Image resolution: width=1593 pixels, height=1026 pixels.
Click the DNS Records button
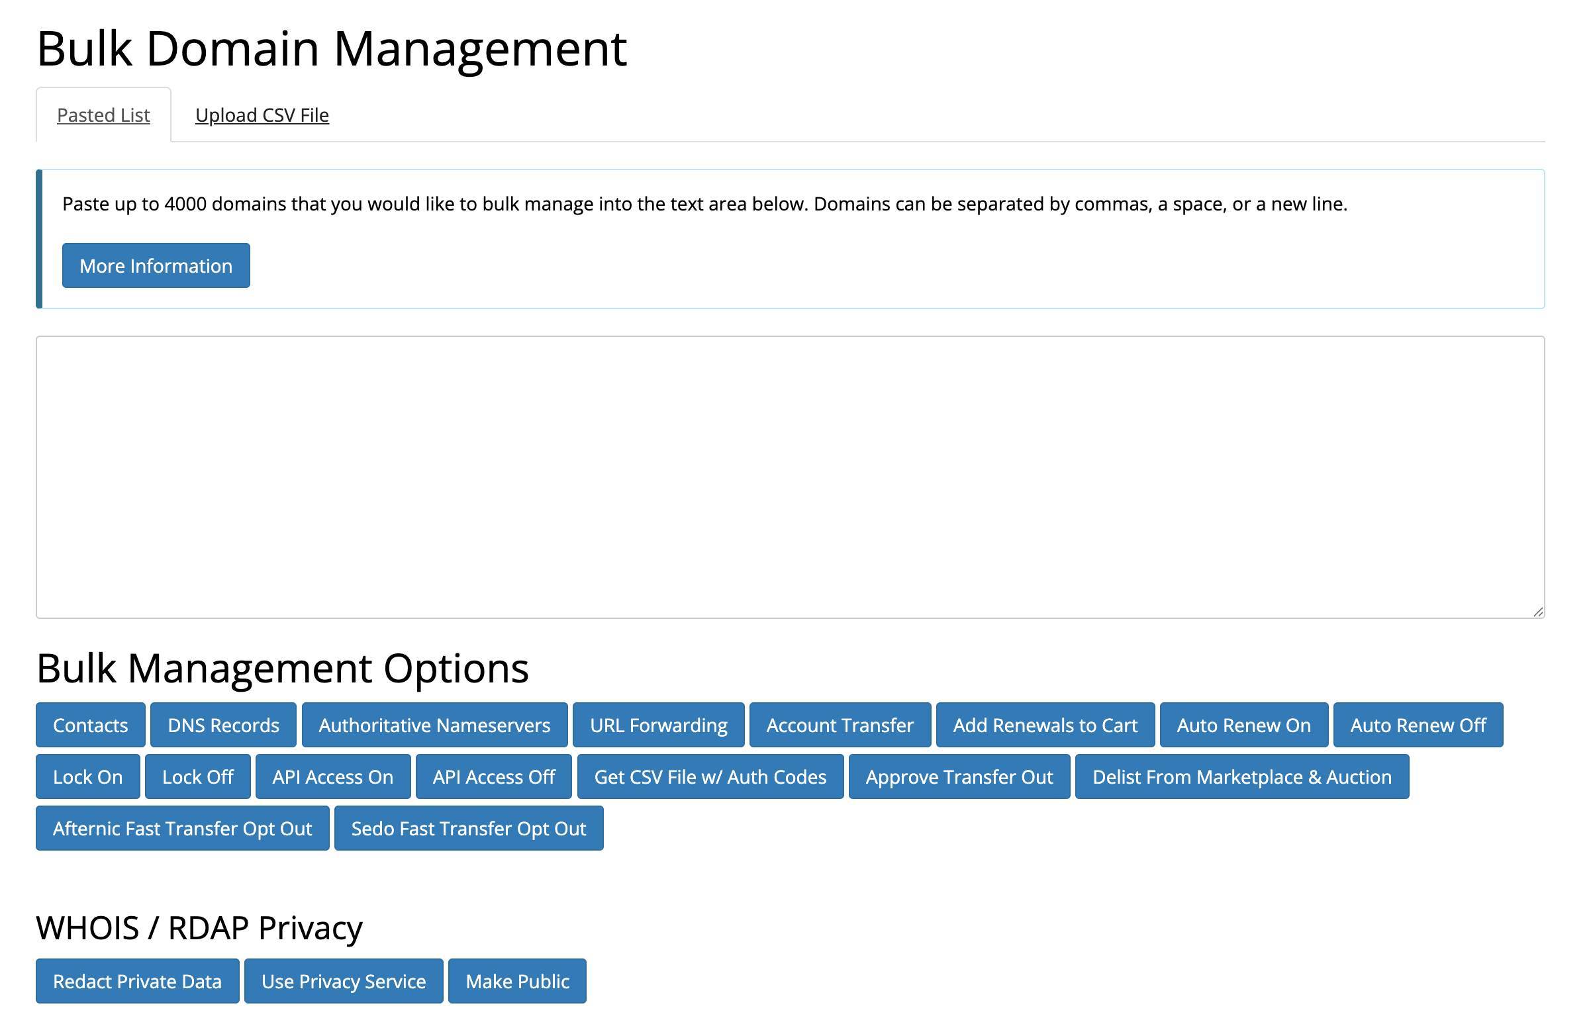(223, 725)
